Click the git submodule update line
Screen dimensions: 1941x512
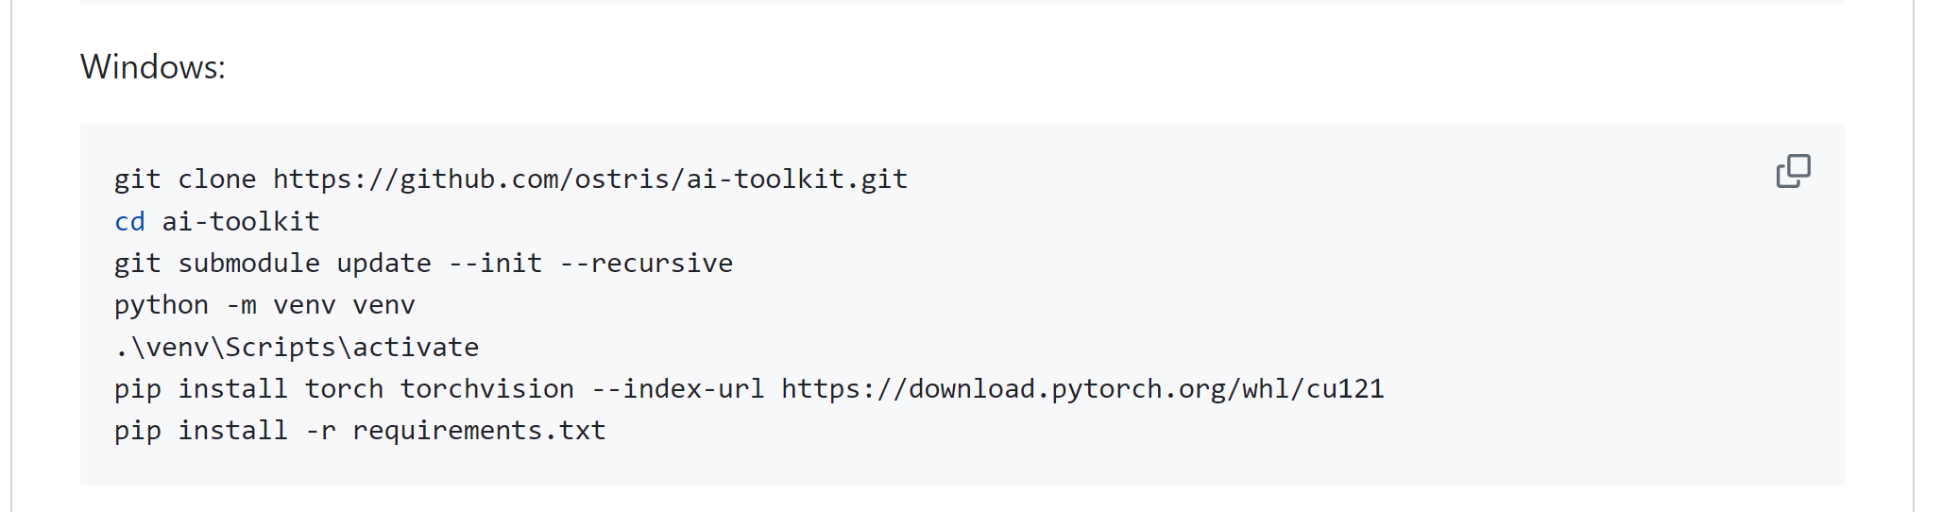click(423, 264)
